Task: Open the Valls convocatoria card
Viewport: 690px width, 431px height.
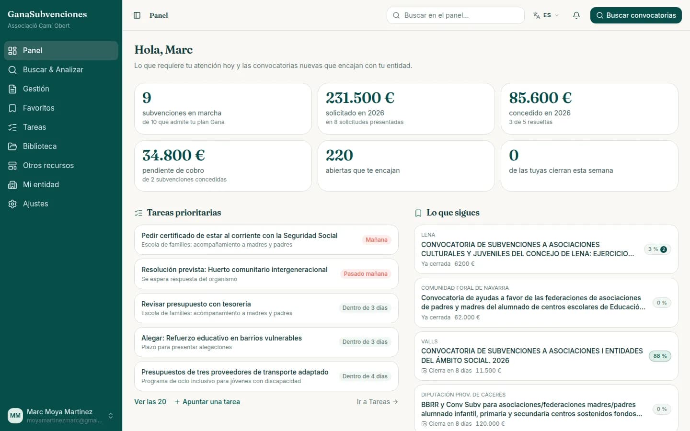Action: click(546, 356)
